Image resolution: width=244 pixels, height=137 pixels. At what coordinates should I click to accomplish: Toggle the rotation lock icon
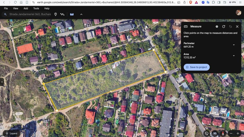pos(207,133)
